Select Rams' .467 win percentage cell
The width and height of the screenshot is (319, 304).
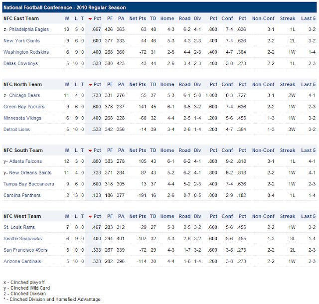(x=96, y=227)
